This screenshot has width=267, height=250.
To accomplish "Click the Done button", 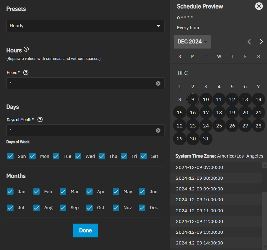I will click(85, 230).
